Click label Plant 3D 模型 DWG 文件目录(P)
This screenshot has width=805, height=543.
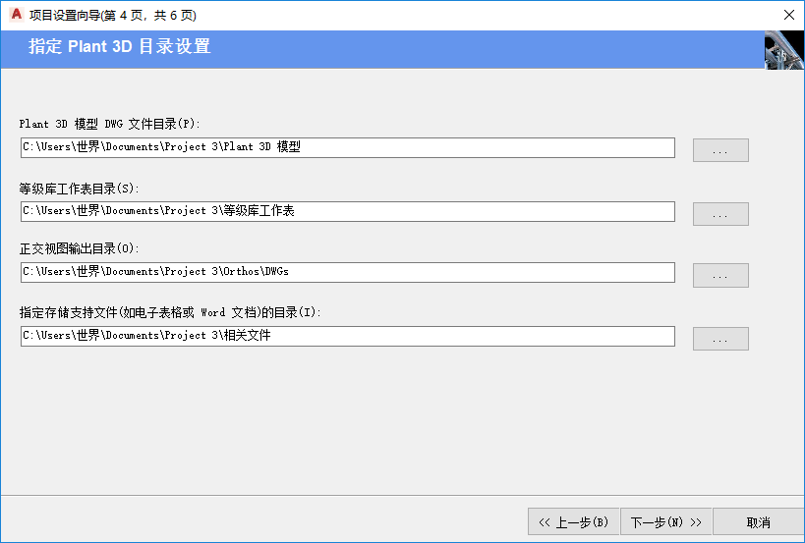point(109,124)
